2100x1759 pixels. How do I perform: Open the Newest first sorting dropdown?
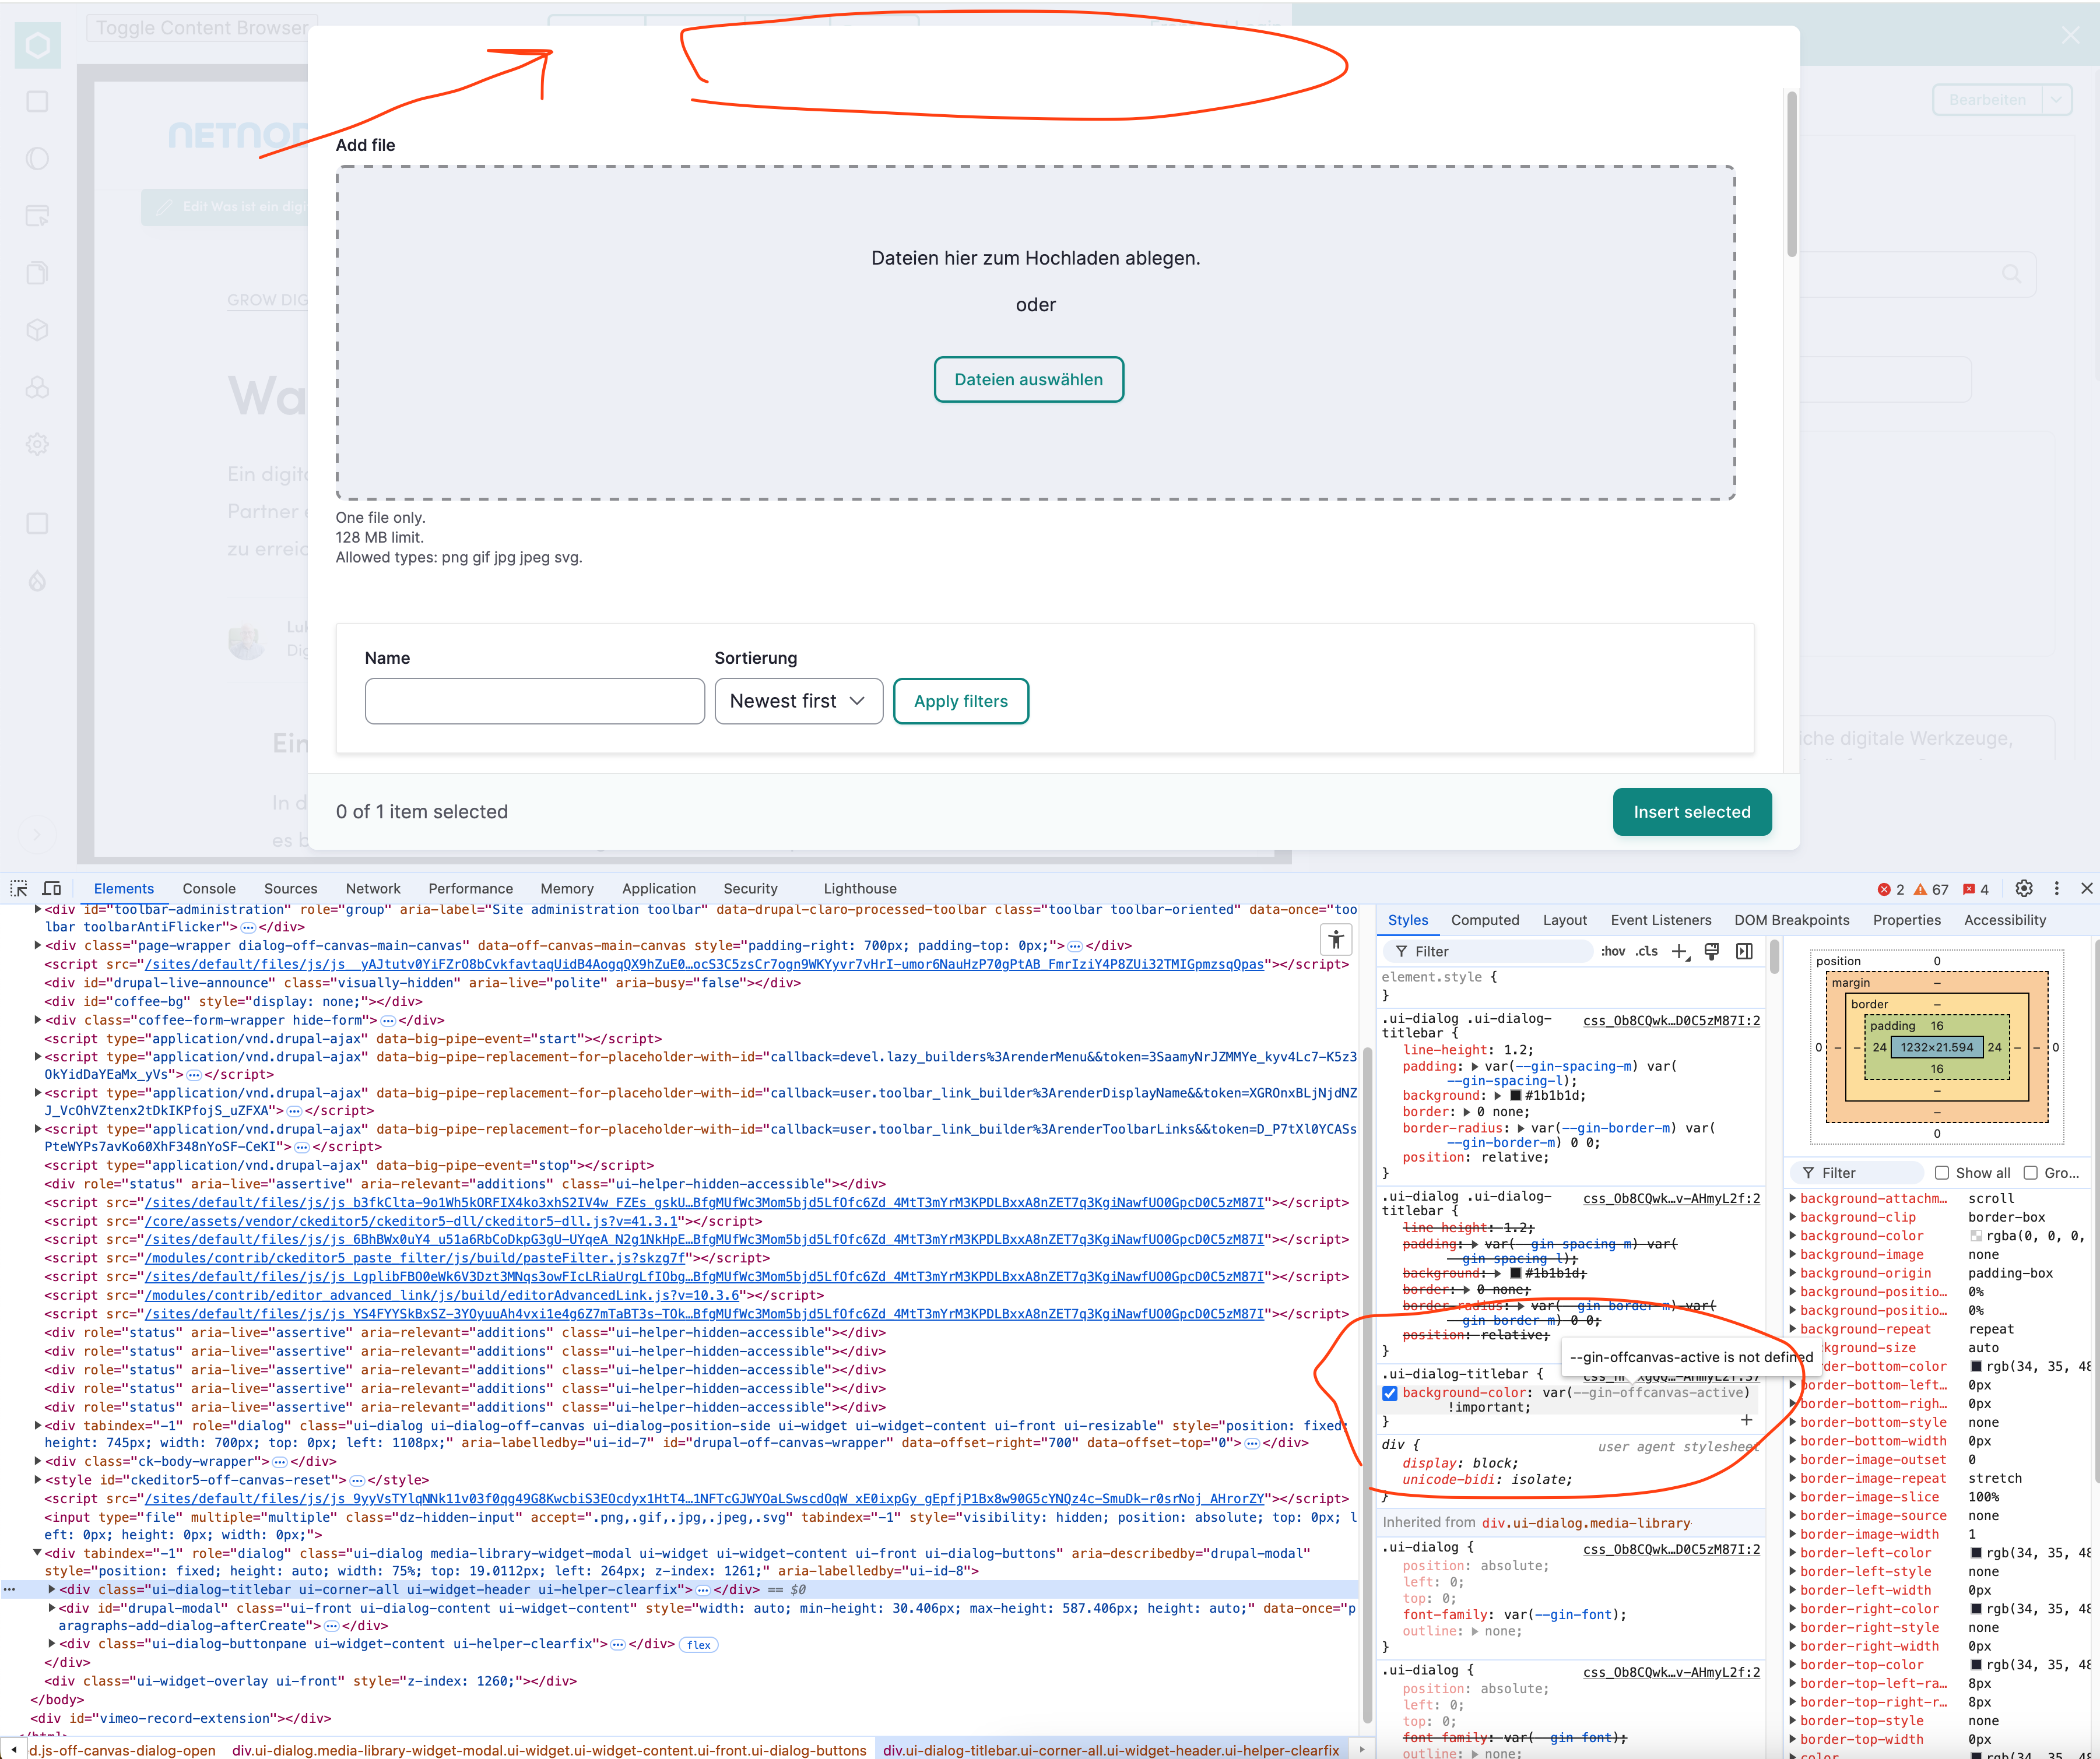pos(798,701)
